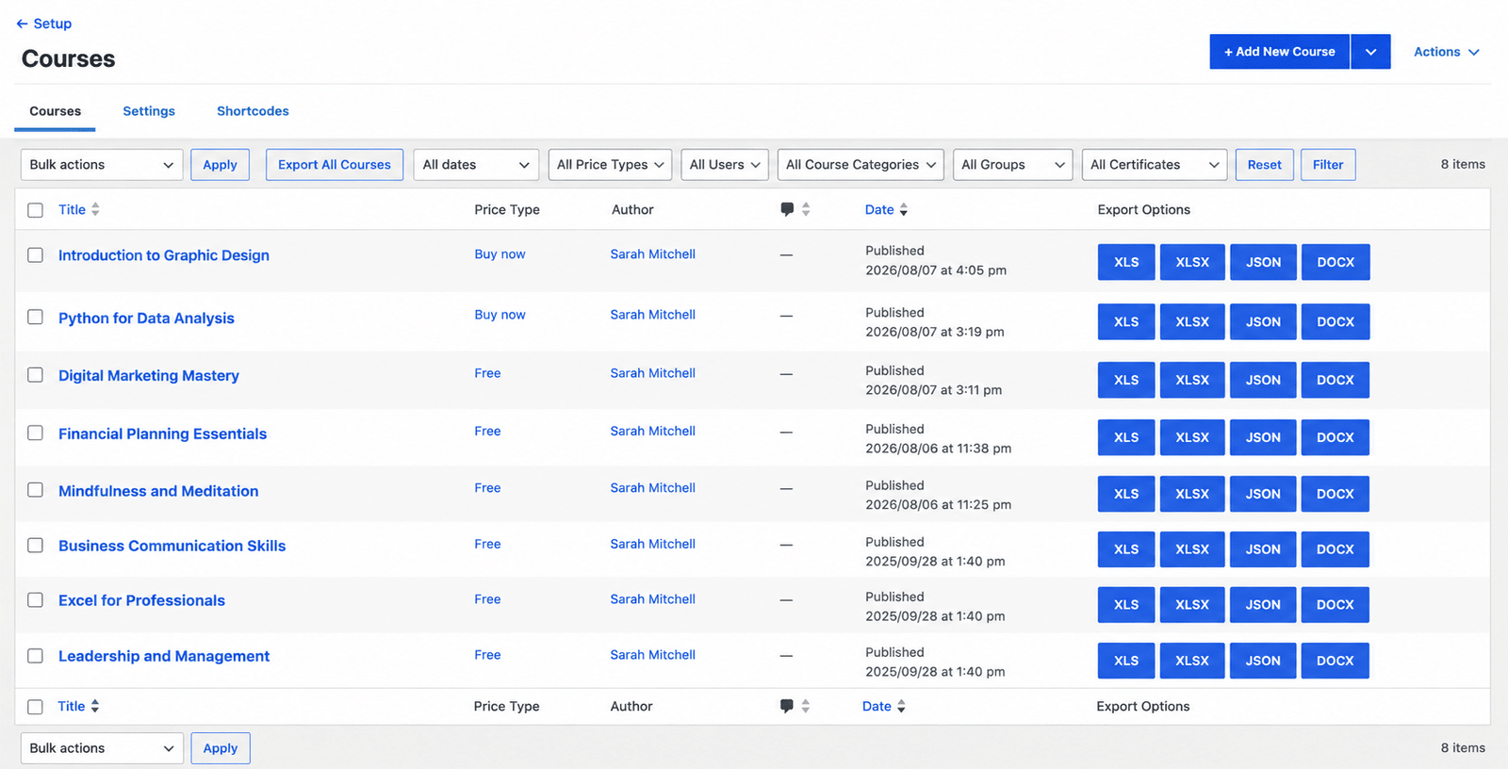Viewport: 1508px width, 769px height.
Task: Open the Python for Data Analysis course link
Action: (x=146, y=319)
